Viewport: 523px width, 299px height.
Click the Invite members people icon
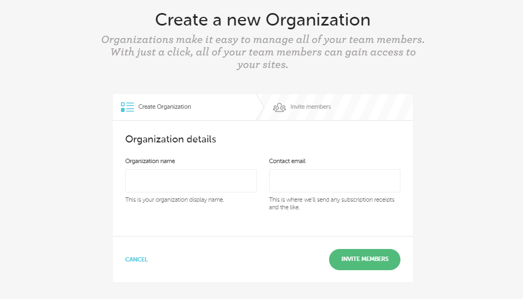(279, 107)
